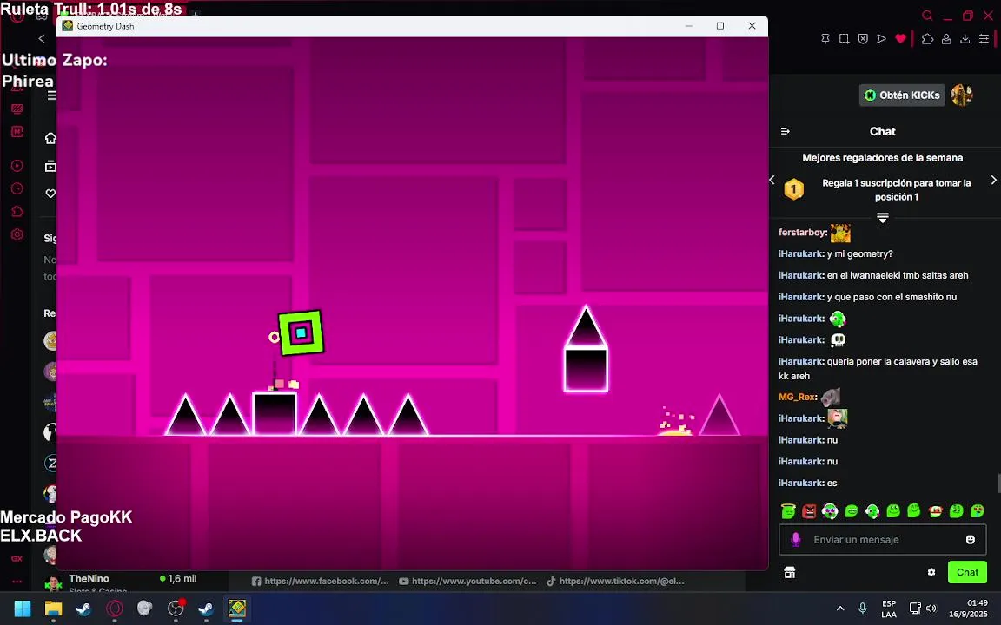
Task: Switch to OBS Studio on the taskbar
Action: 176,609
